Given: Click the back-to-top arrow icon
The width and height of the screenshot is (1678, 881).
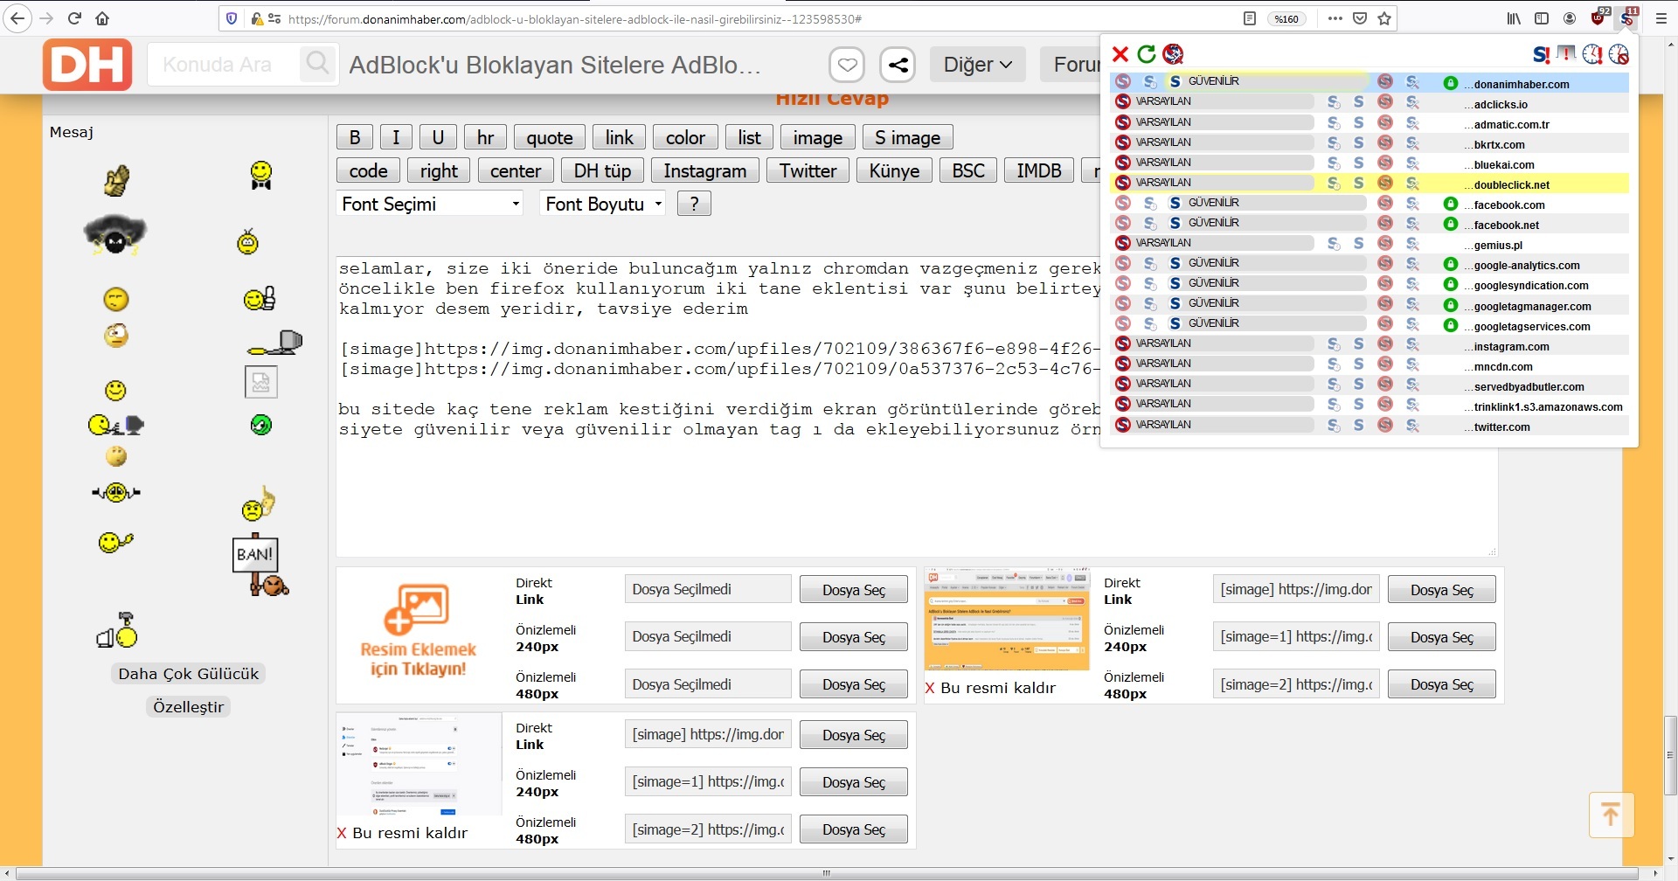Looking at the screenshot, I should point(1611,814).
